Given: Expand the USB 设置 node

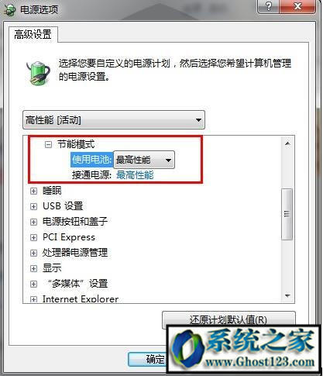Looking at the screenshot, I should (33, 206).
